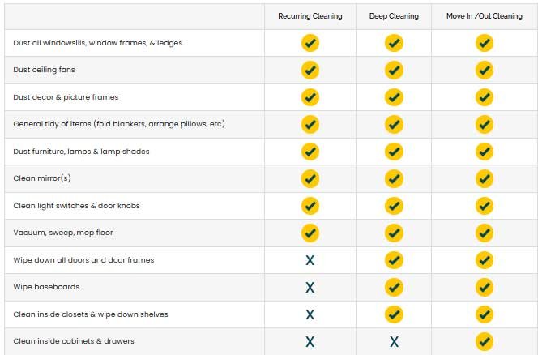Click Deep Cleaning X for cabinets & drawers
This screenshot has width=538, height=355.
click(x=395, y=341)
